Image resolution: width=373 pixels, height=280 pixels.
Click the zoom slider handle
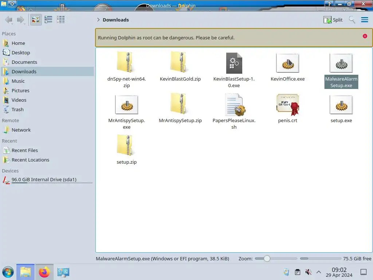click(267, 258)
